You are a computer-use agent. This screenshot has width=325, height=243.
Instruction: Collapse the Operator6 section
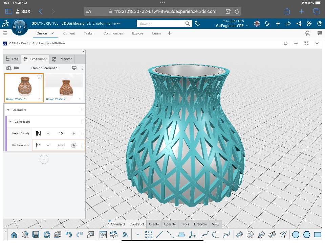(8, 110)
